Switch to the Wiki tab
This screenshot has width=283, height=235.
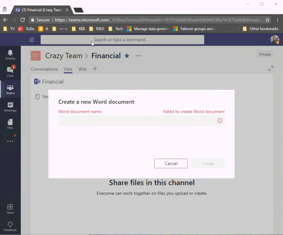coord(82,69)
